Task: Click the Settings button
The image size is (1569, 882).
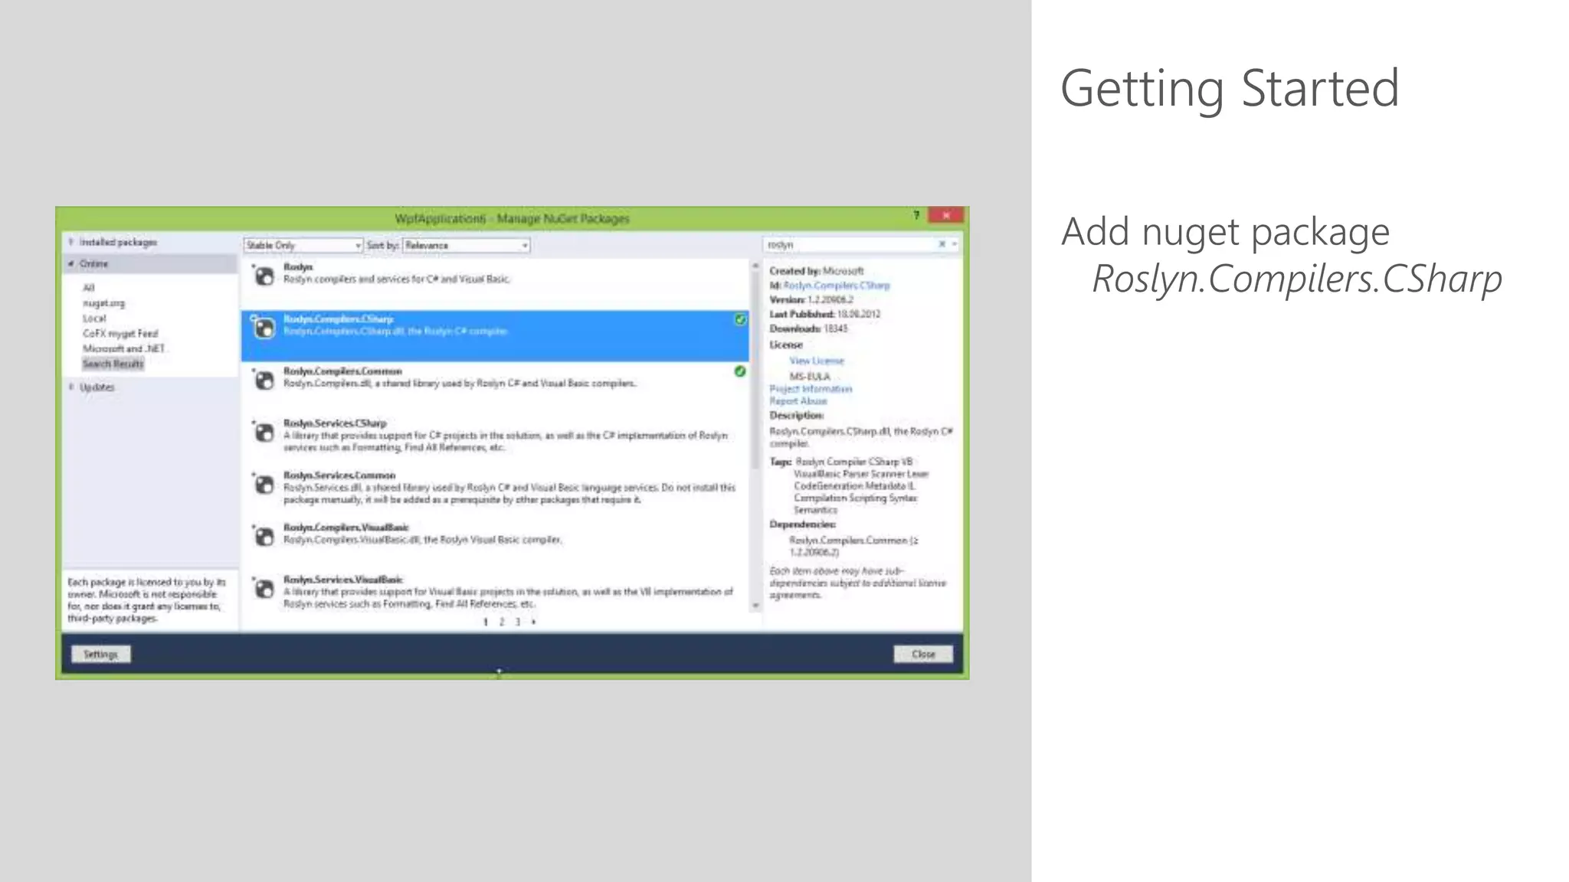Action: (100, 654)
